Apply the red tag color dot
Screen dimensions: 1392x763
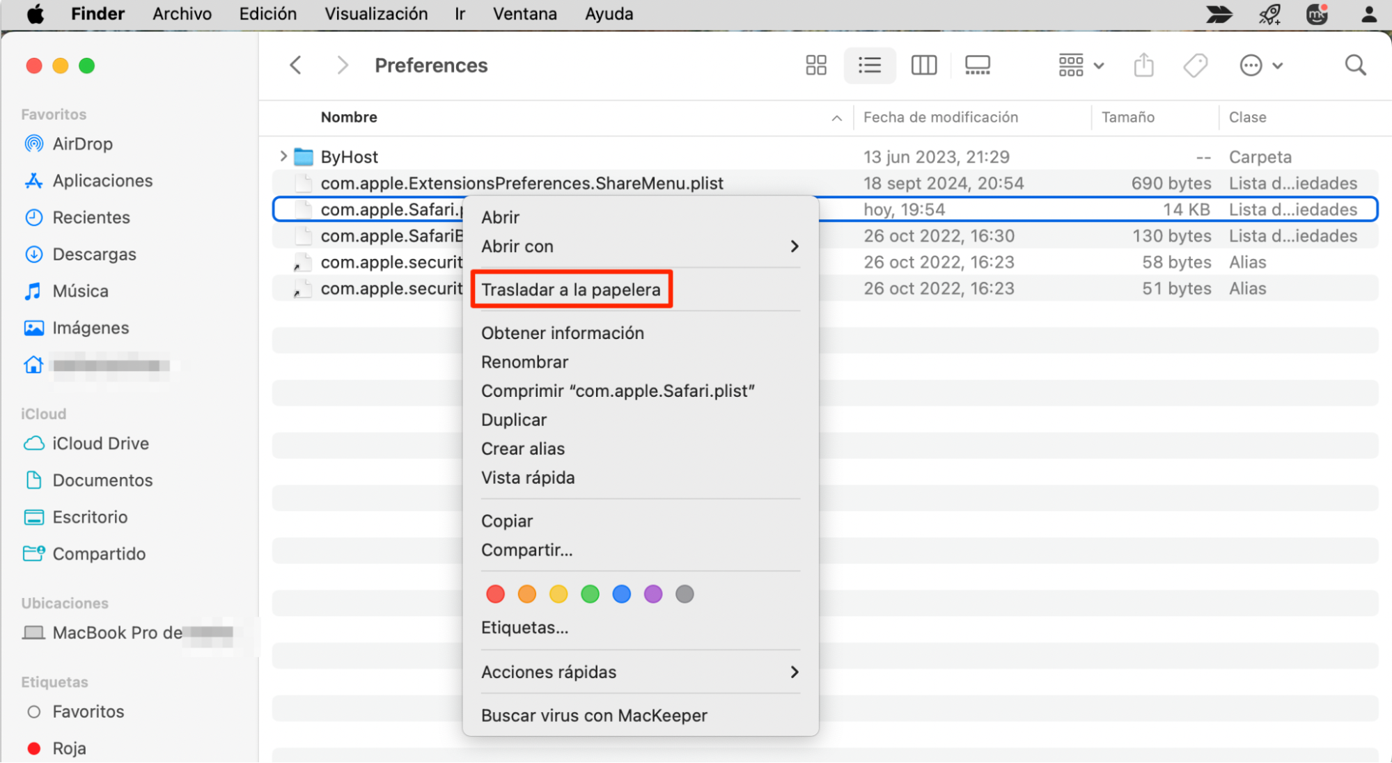pos(495,595)
